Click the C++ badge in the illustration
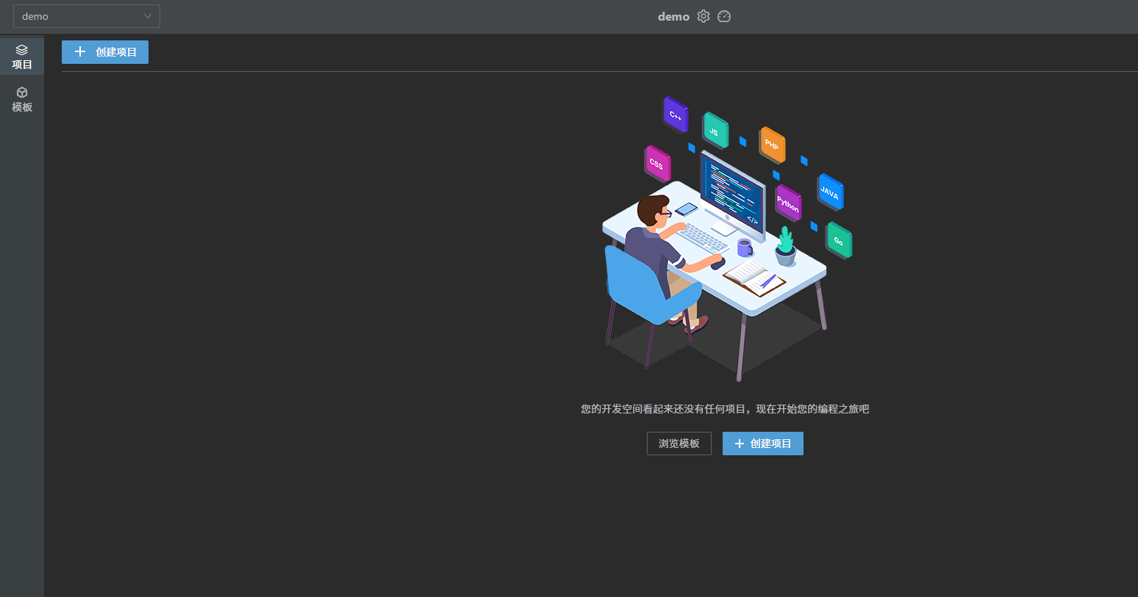Viewport: 1138px width, 597px height. (676, 115)
